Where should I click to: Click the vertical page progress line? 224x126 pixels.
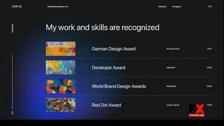pos(13,82)
